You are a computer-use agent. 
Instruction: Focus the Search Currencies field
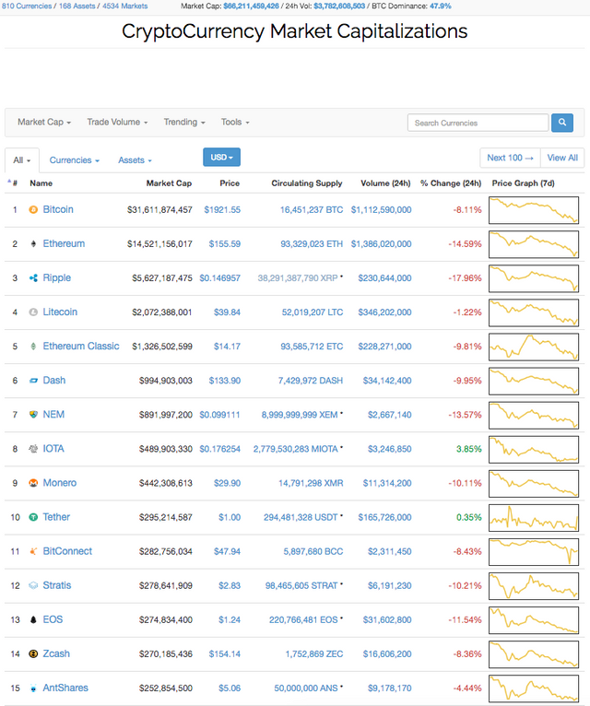(x=478, y=123)
